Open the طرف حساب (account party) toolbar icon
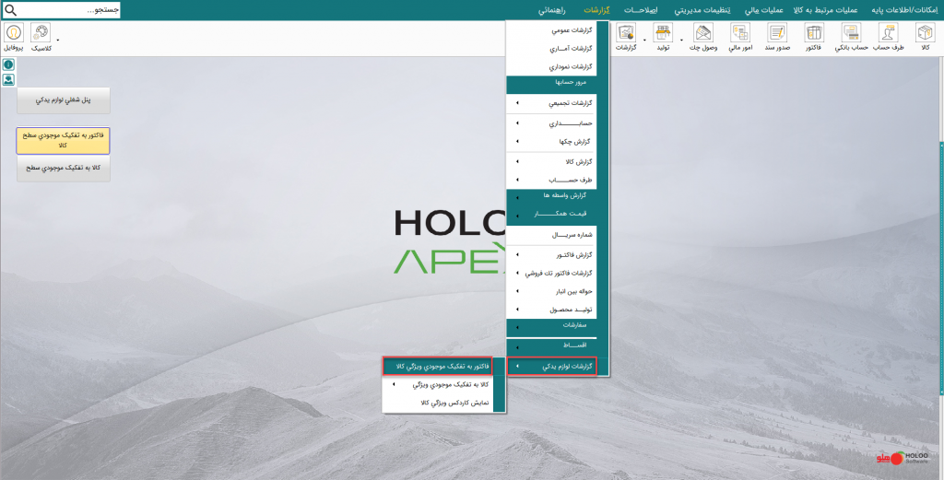The width and height of the screenshot is (944, 480). pos(889,36)
